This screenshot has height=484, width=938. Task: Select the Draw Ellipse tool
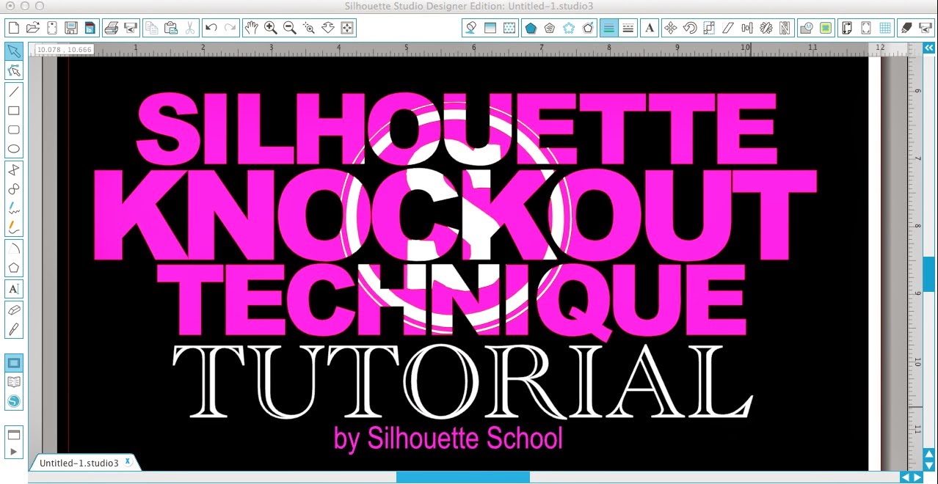tap(13, 149)
